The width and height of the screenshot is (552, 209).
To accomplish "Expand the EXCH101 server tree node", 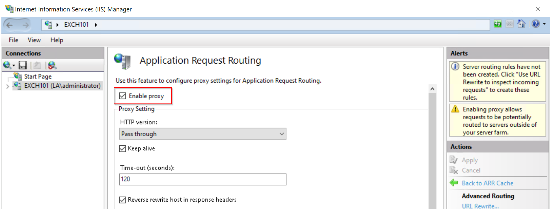I will (x=8, y=86).
